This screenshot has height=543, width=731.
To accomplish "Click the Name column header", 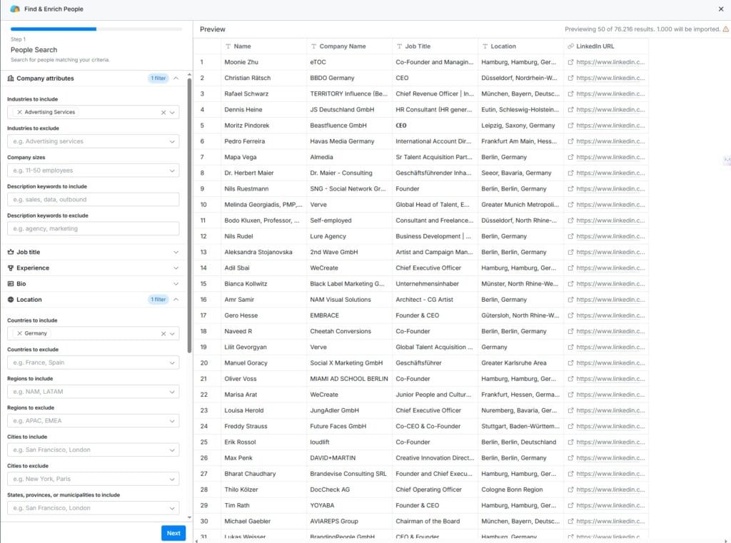I will (x=263, y=46).
